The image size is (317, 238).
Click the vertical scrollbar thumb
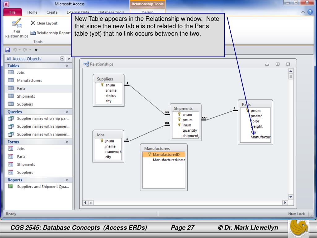point(291,77)
